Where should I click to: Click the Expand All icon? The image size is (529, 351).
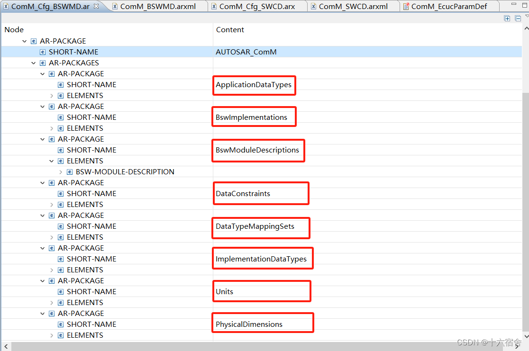point(507,18)
